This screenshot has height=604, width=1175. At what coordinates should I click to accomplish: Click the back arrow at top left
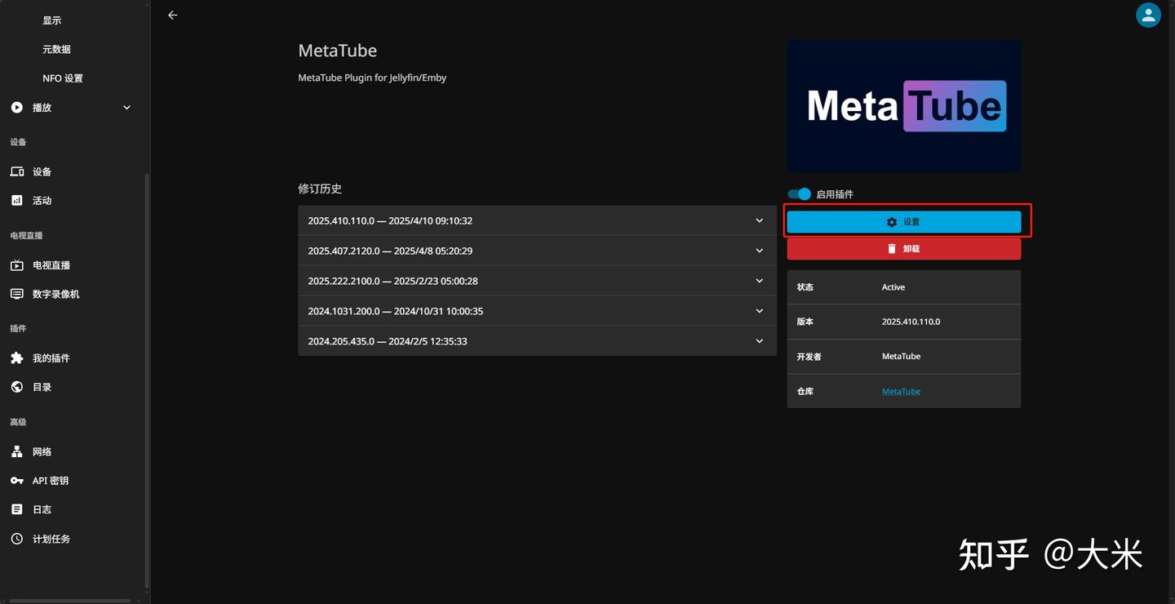(x=172, y=15)
